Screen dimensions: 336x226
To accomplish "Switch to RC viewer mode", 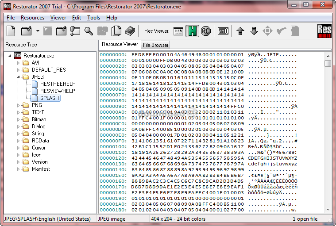I will pos(206,31).
